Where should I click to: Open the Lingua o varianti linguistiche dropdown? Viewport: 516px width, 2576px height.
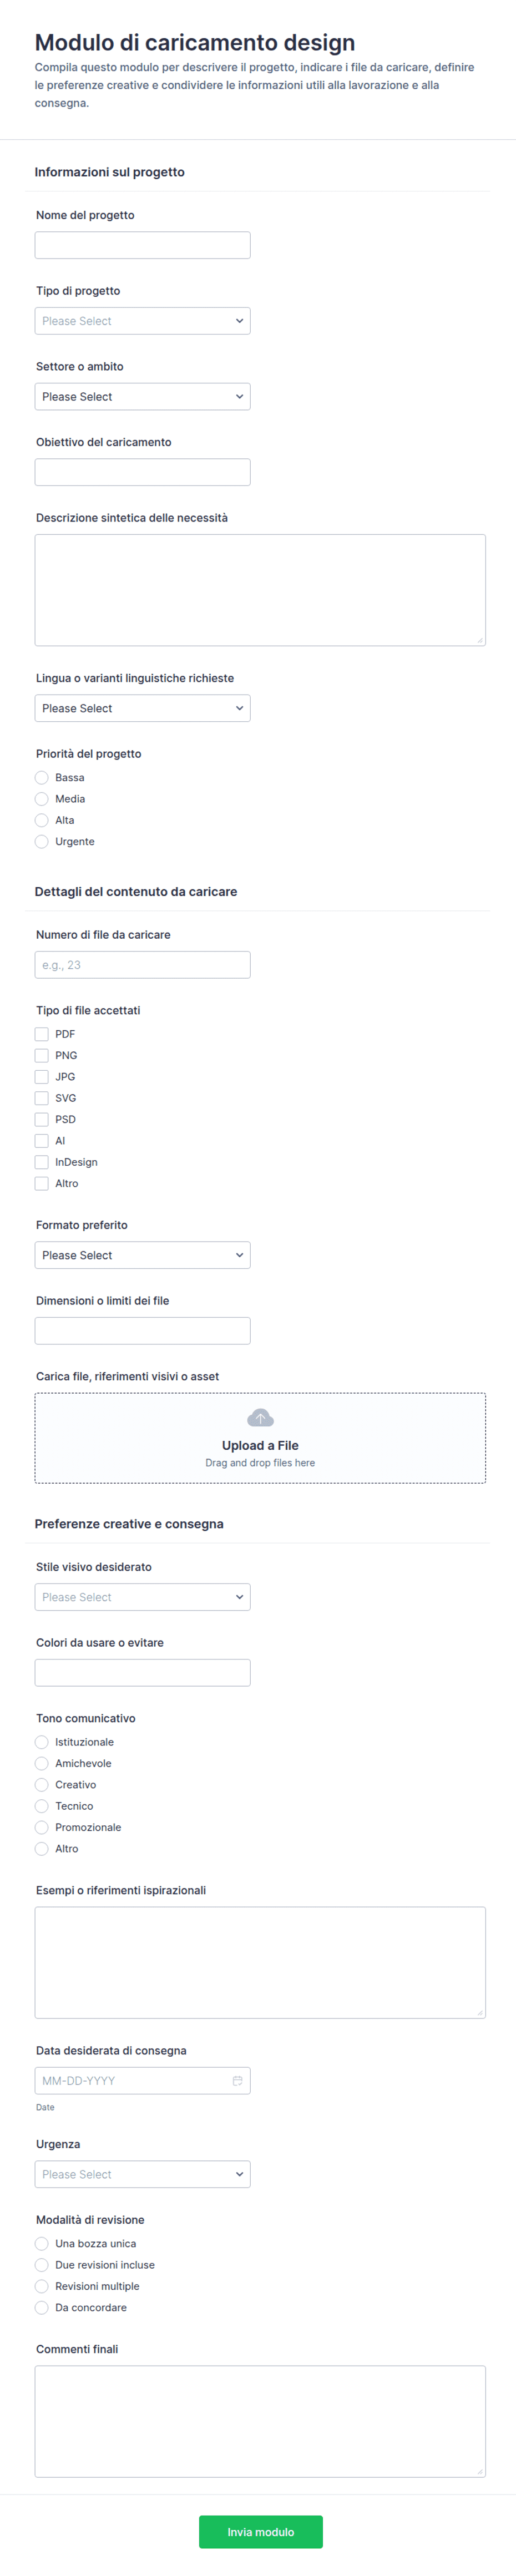click(x=143, y=708)
